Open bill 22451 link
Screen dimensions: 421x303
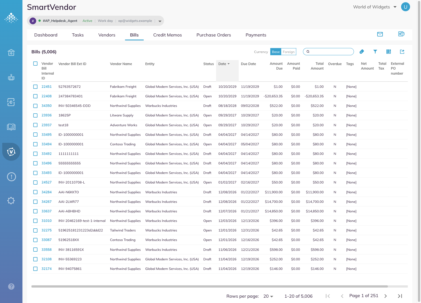tap(47, 87)
